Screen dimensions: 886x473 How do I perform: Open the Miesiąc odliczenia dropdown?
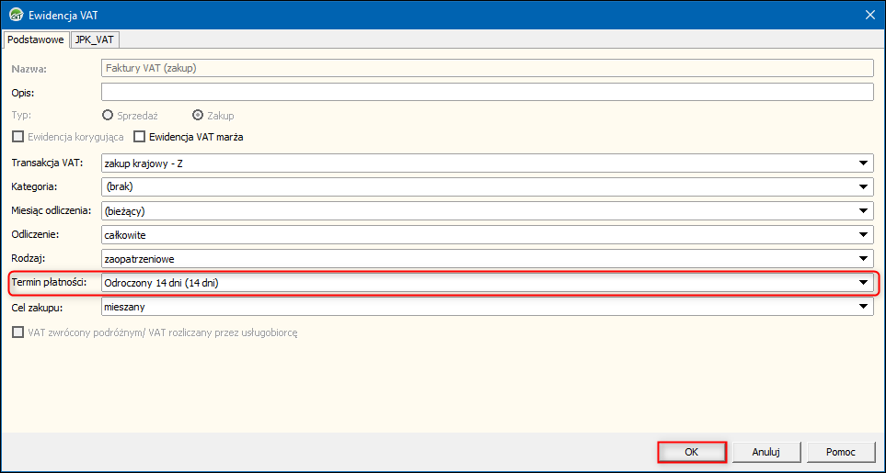(488, 211)
